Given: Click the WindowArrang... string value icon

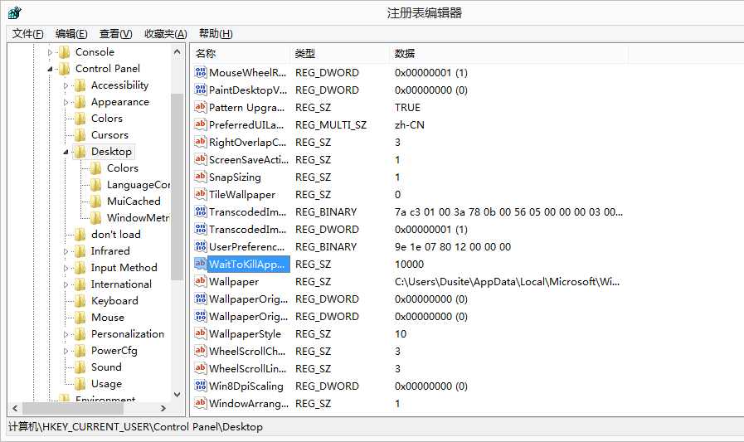Looking at the screenshot, I should [200, 404].
